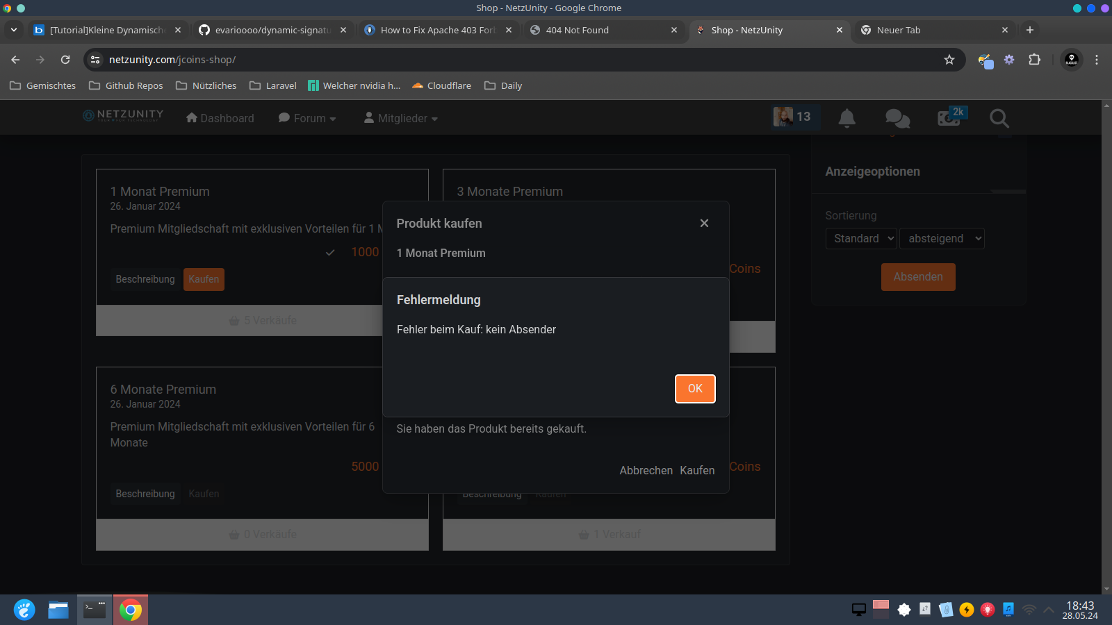Expand the Forum dropdown menu
Screen dimensions: 1112x625
[307, 119]
